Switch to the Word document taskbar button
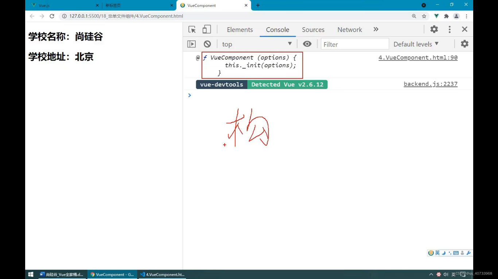 (x=62, y=275)
